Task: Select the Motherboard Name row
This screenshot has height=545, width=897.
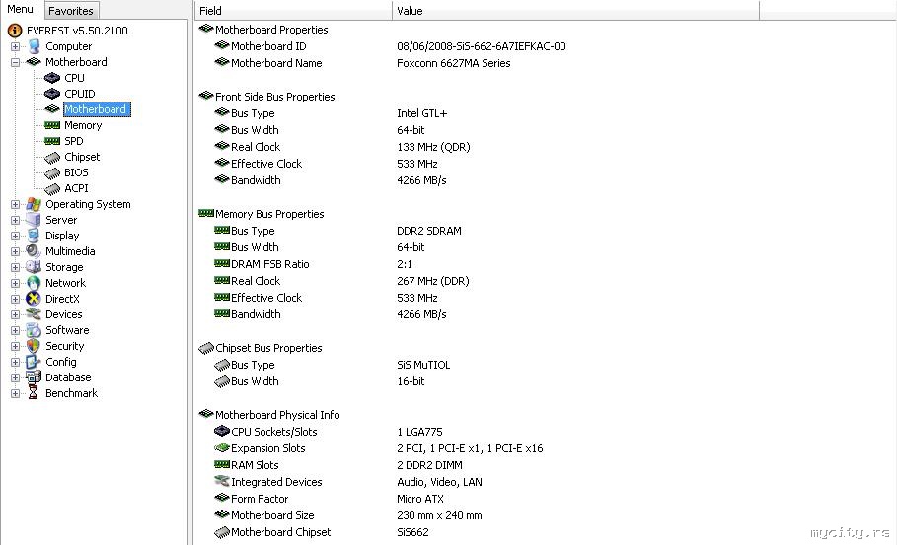Action: point(276,63)
